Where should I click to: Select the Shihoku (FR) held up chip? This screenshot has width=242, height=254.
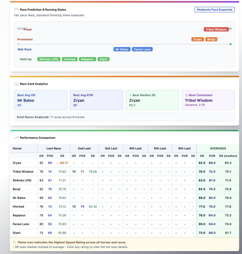tap(49, 59)
